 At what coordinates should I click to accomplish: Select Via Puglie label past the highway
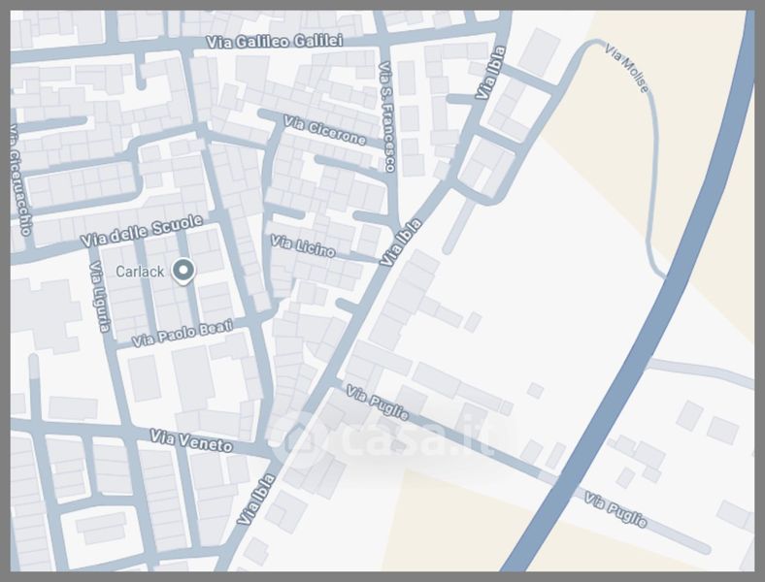(615, 509)
